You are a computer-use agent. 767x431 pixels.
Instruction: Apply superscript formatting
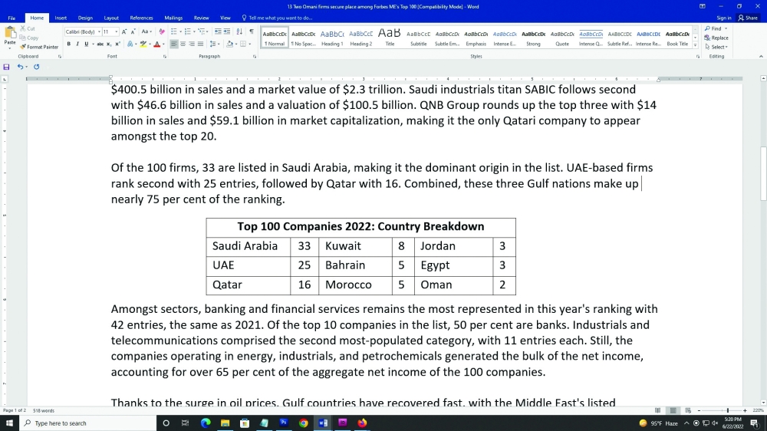pyautogui.click(x=117, y=44)
